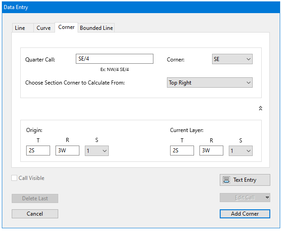This screenshot has height=231, width=282.
Task: Click the Text Entry form icon
Action: coord(227,180)
